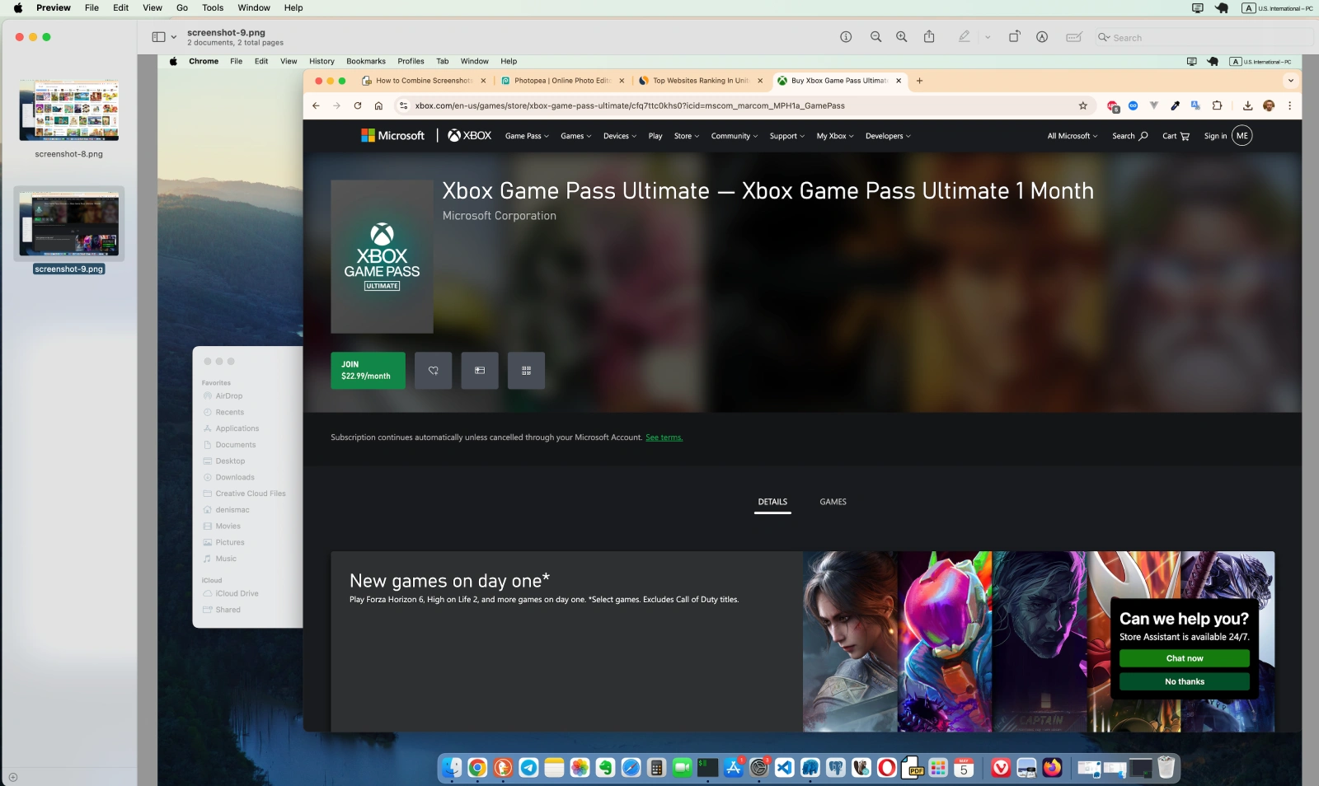Click the XBOX logo in site header
This screenshot has width=1319, height=786.
point(469,136)
